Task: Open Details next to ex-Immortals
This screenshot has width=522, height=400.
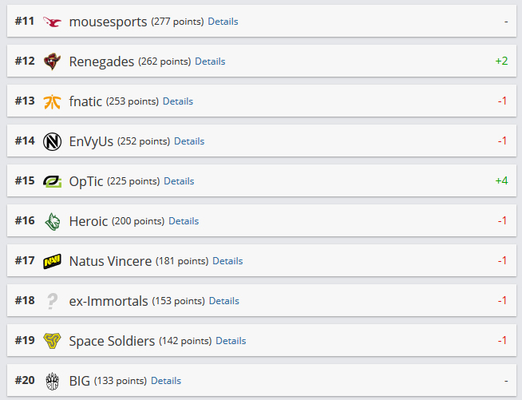Action: [x=223, y=301]
